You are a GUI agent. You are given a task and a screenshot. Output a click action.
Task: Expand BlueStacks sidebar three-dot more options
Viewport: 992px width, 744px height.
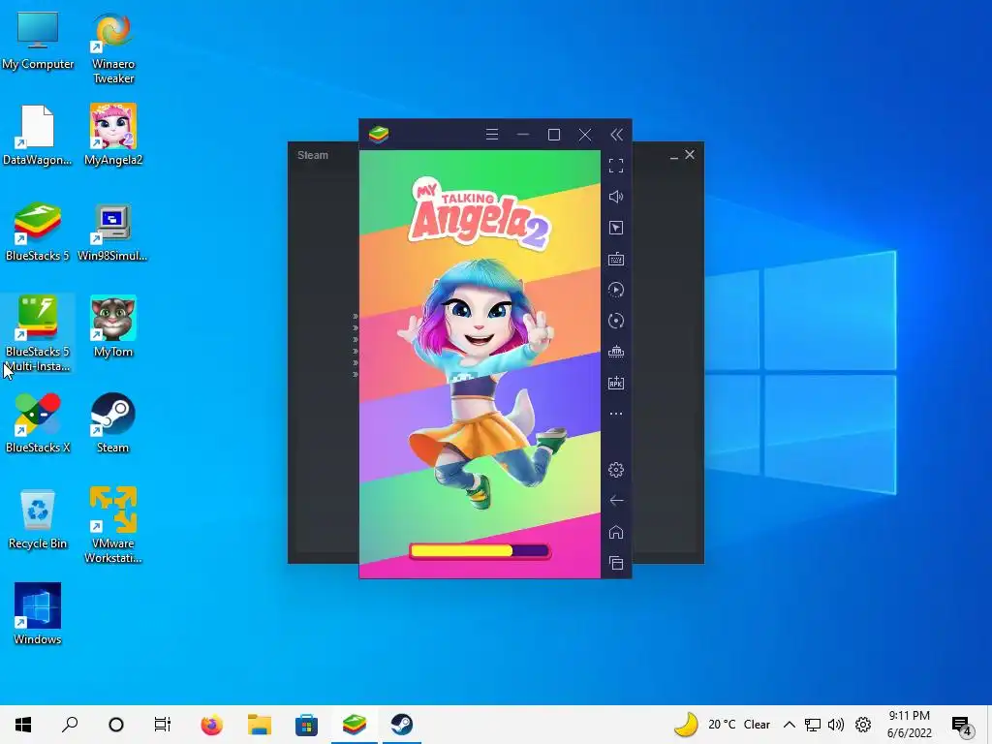(616, 414)
